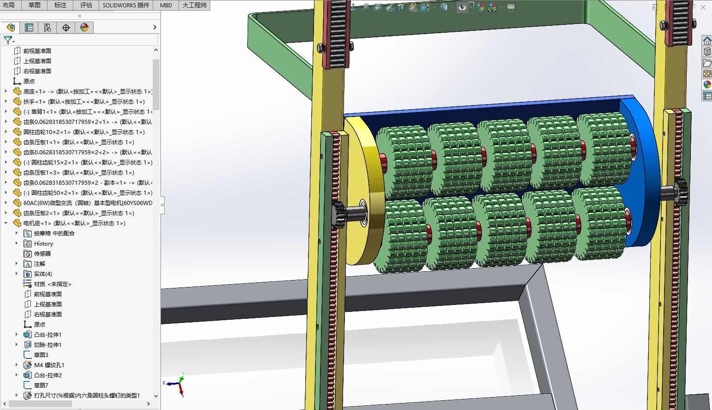Click the panel collapse handle

(x=162, y=205)
